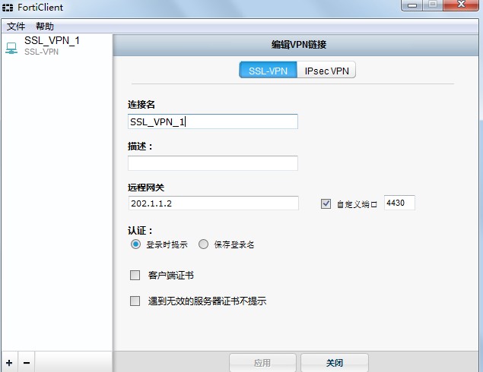The height and width of the screenshot is (372, 483).
Task: Switch to the IPsec VPN tab
Action: [x=326, y=70]
